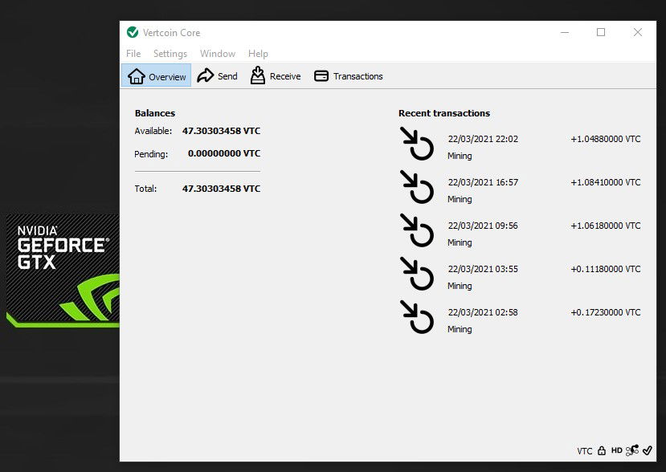Minimize the Vertcoin Core window
Screen dimensions: 666x472
click(x=565, y=32)
